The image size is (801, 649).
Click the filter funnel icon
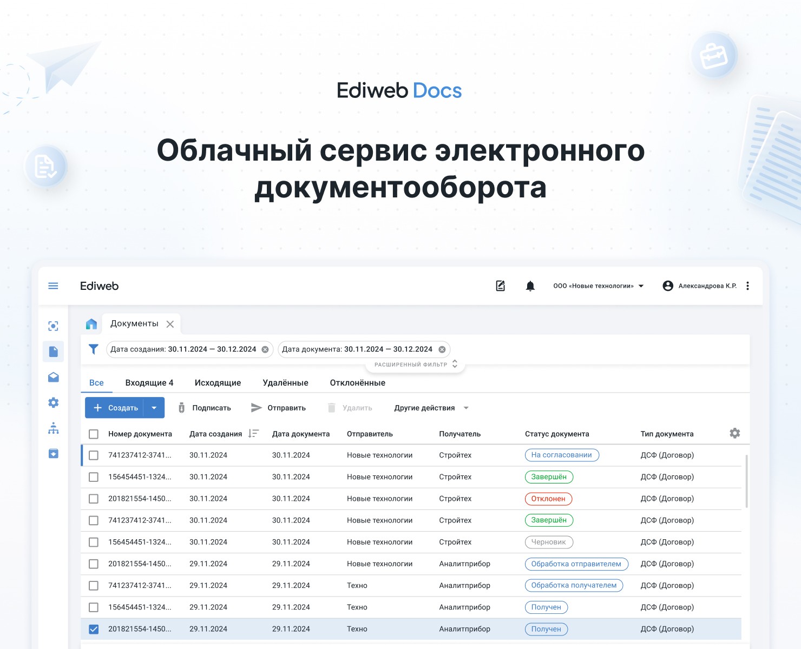(93, 349)
